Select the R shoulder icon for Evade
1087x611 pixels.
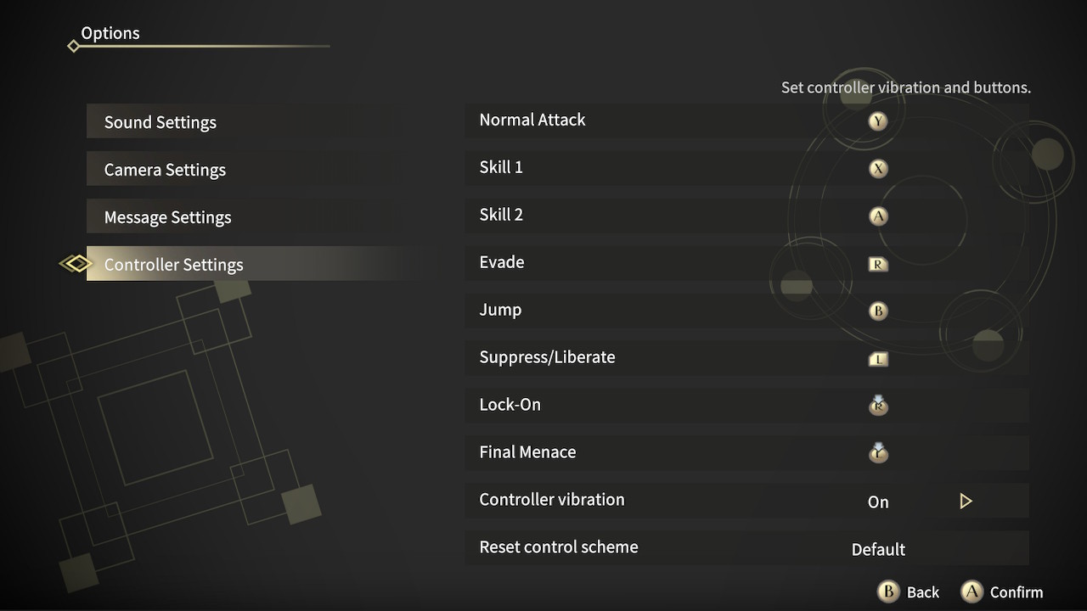coord(878,264)
